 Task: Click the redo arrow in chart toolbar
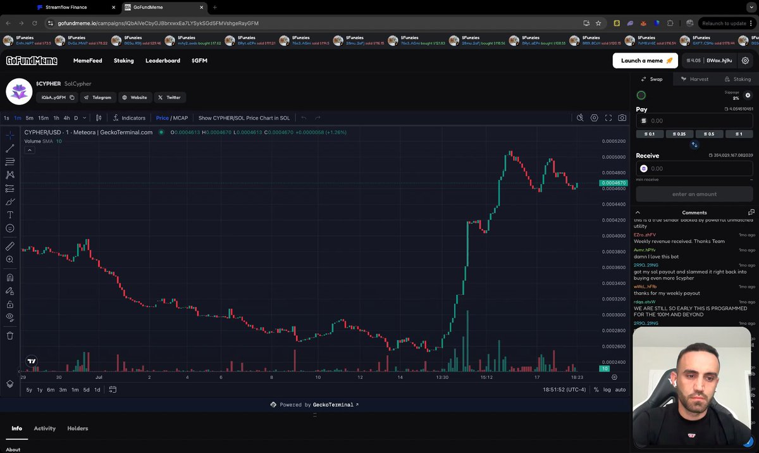(x=318, y=118)
